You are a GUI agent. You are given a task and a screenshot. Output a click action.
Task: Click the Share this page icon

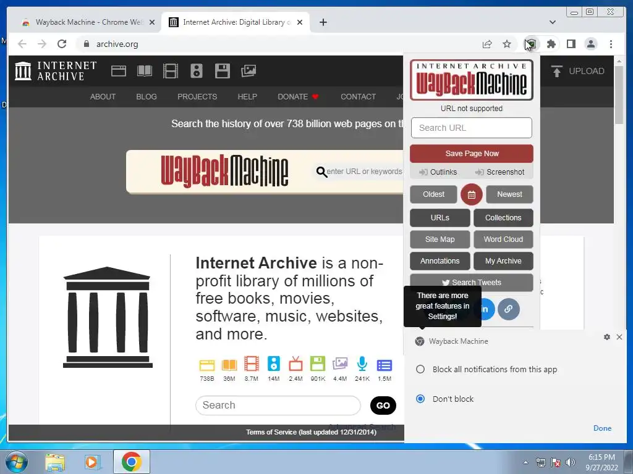point(487,44)
